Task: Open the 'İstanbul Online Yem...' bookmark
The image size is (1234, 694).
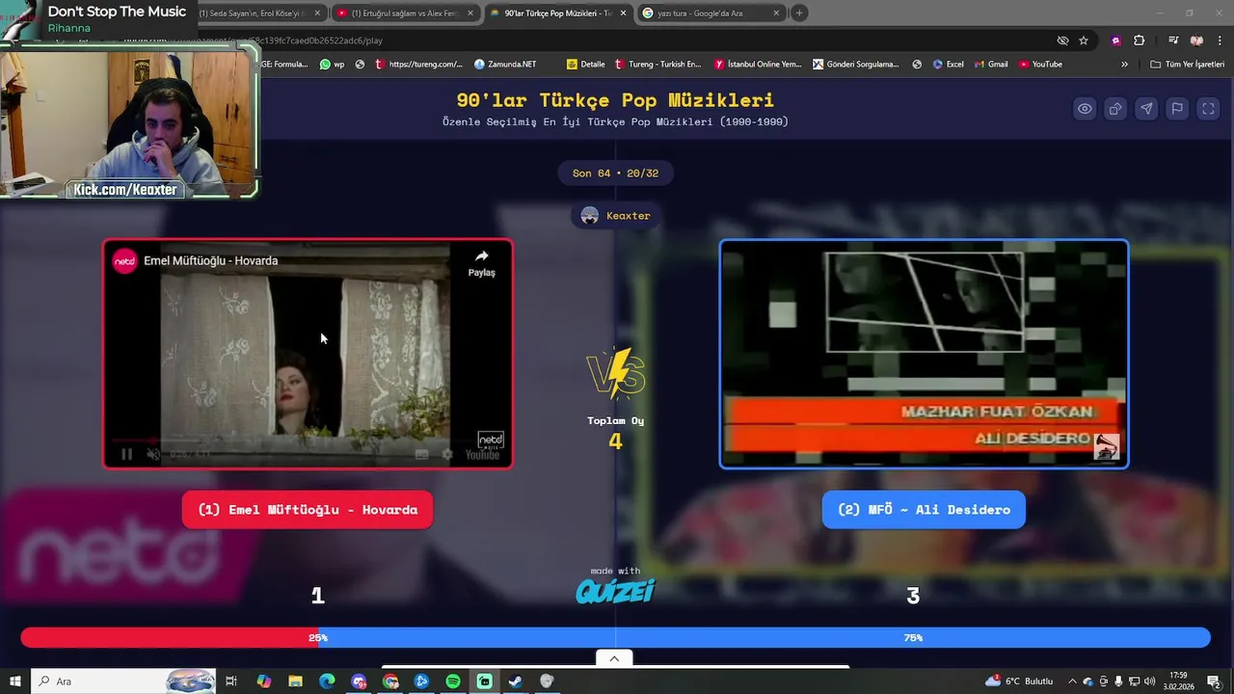Action: pos(758,65)
